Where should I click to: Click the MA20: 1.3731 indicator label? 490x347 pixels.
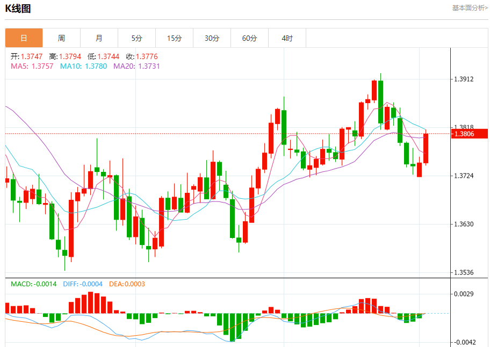point(136,66)
